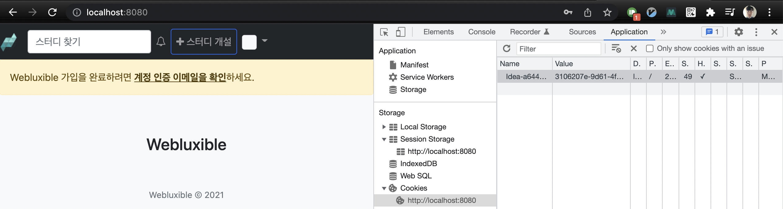Switch to the Console tab
This screenshot has height=209, width=783.
(x=481, y=32)
